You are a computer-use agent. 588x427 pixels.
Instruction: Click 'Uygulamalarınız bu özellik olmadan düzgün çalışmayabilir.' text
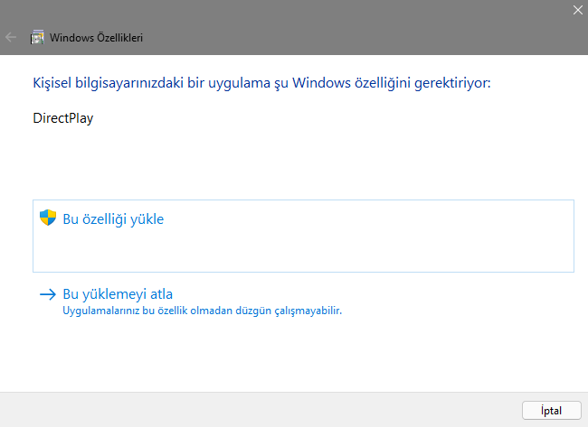pyautogui.click(x=202, y=311)
